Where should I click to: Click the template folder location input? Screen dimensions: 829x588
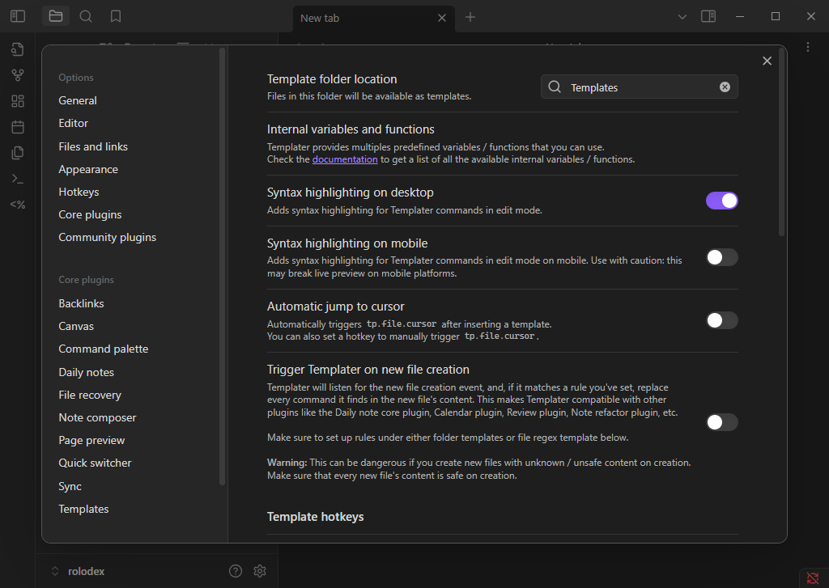point(640,87)
